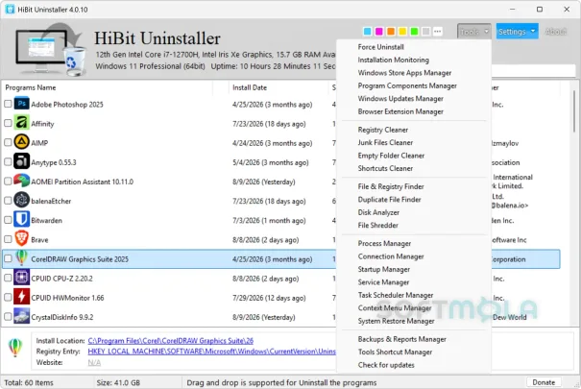The height and width of the screenshot is (389, 581).
Task: Open Installation Monitoring
Action: click(393, 60)
